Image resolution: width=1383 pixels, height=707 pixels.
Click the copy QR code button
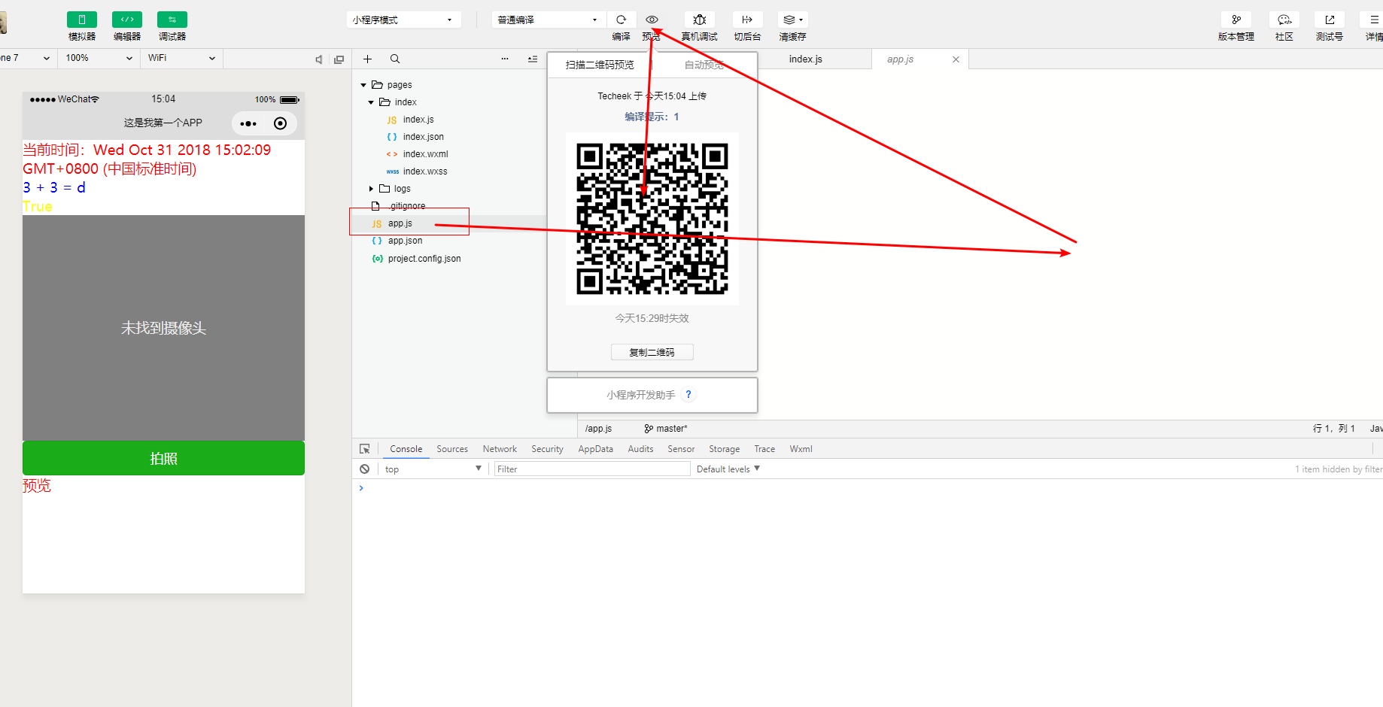pos(652,352)
